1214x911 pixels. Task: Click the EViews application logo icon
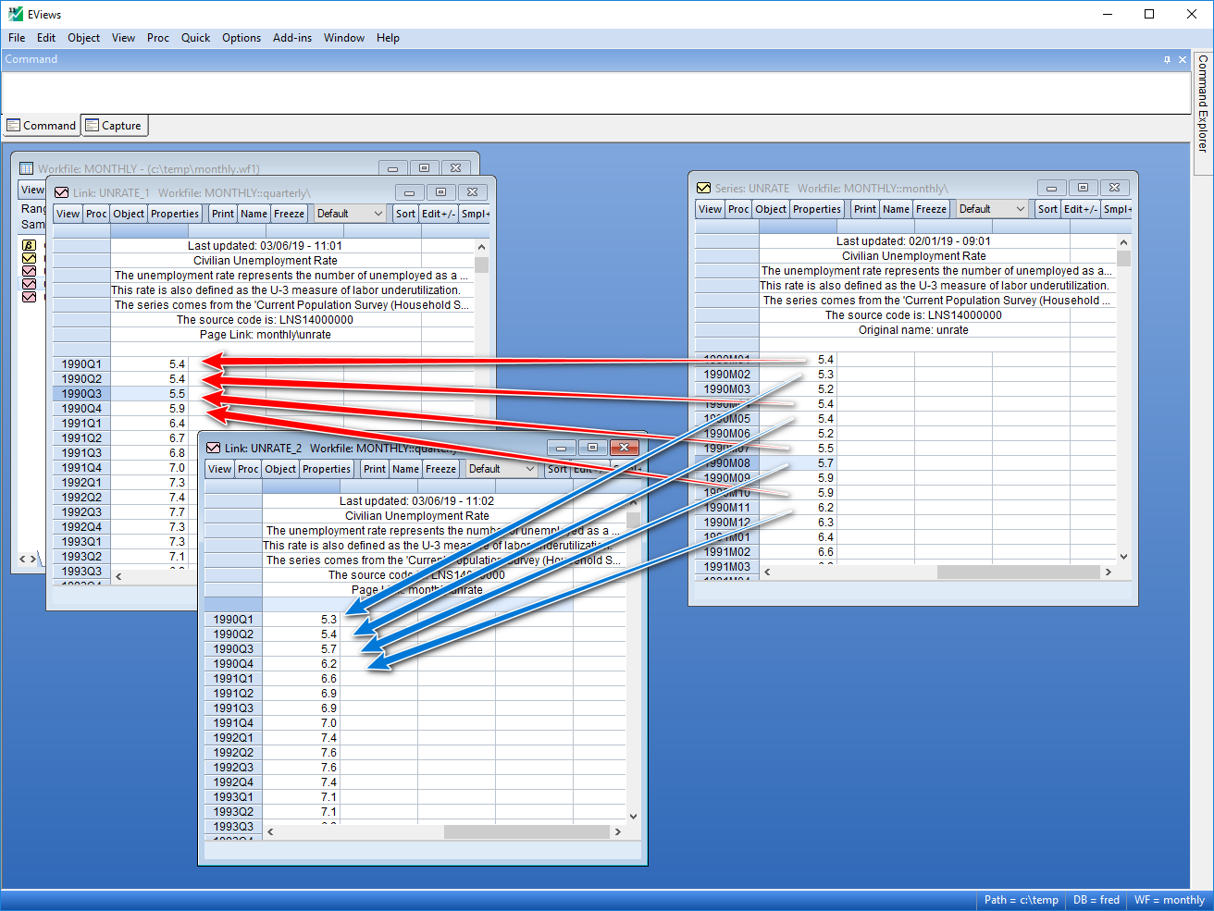tap(15, 14)
